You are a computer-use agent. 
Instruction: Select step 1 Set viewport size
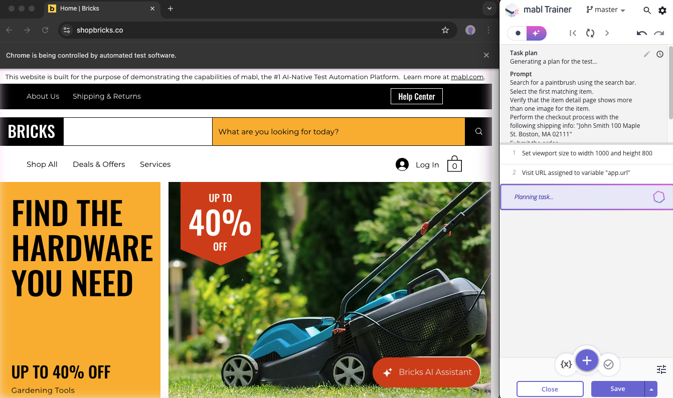tap(586, 153)
